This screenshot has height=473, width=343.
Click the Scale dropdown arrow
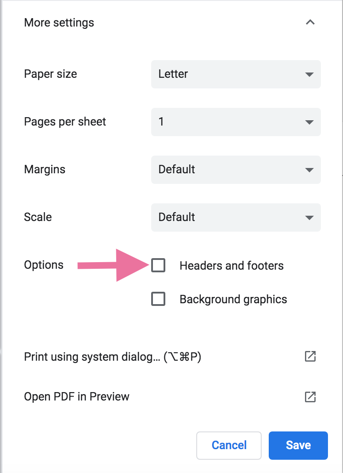pos(309,217)
